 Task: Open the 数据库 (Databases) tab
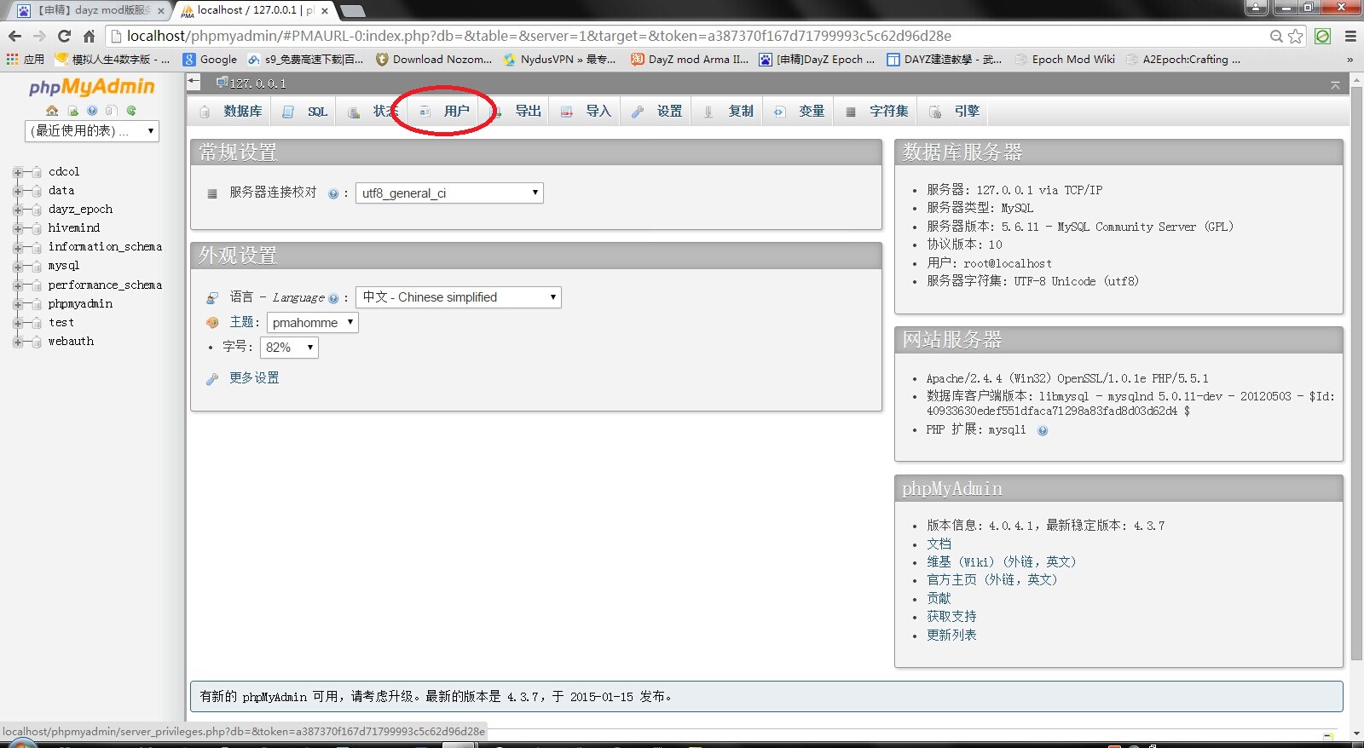click(x=231, y=112)
